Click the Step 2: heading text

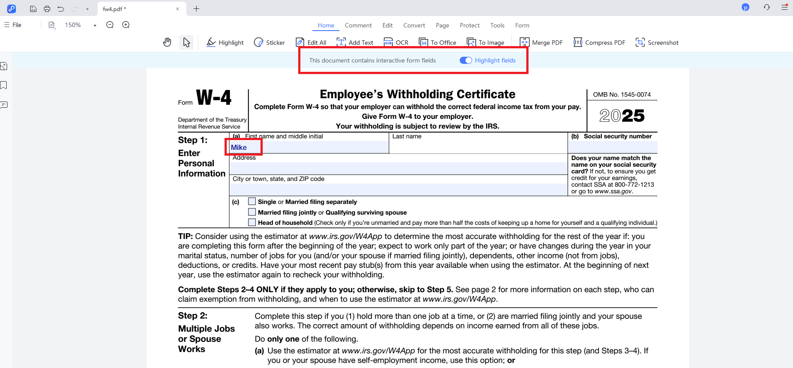(193, 316)
